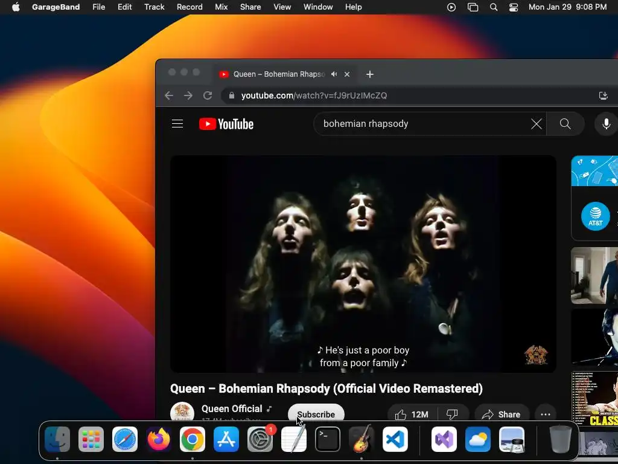Close the Bohemian Rhapsody tab
The width and height of the screenshot is (618, 464).
[x=347, y=74]
